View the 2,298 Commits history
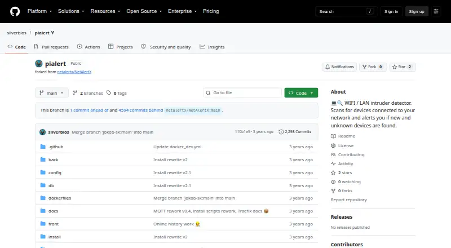This screenshot has width=451, height=248. click(x=295, y=132)
